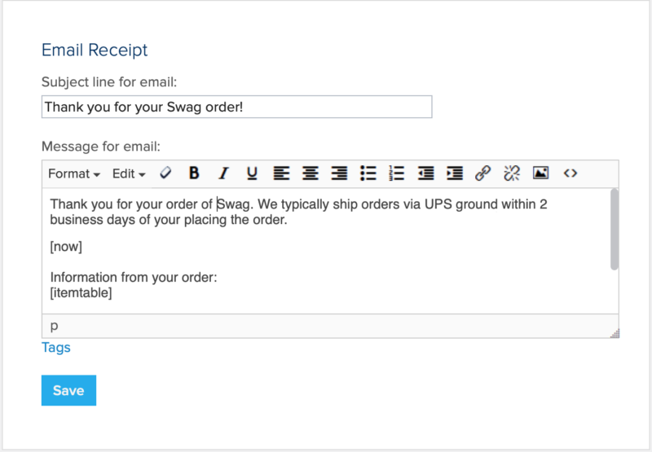652x452 pixels.
Task: Open the Tags link
Action: point(56,348)
